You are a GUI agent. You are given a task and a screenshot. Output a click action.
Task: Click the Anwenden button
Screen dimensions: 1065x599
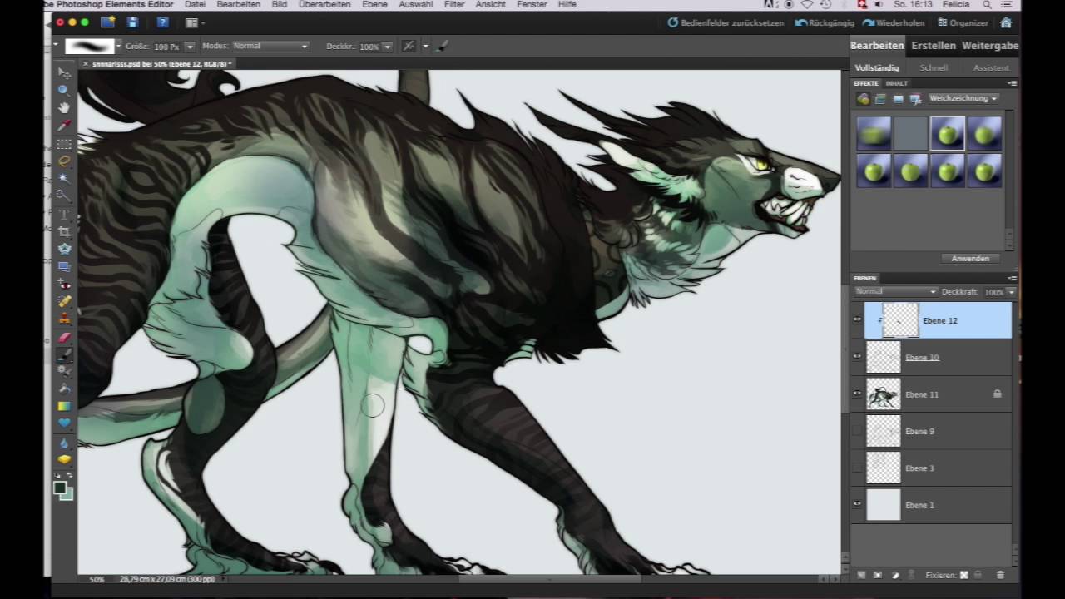970,259
